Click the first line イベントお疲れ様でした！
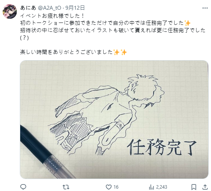 (52, 16)
